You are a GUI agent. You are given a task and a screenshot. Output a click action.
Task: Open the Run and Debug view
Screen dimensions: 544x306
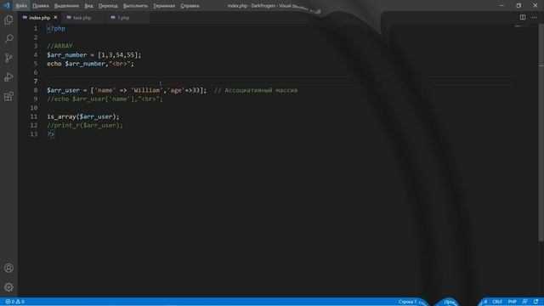click(8, 76)
